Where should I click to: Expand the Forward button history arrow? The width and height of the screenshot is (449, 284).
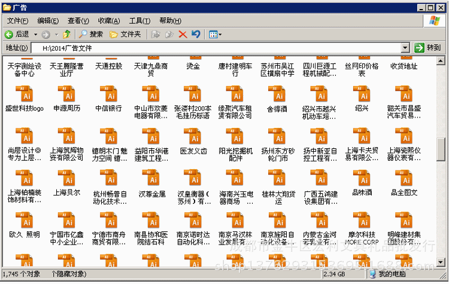click(56, 35)
